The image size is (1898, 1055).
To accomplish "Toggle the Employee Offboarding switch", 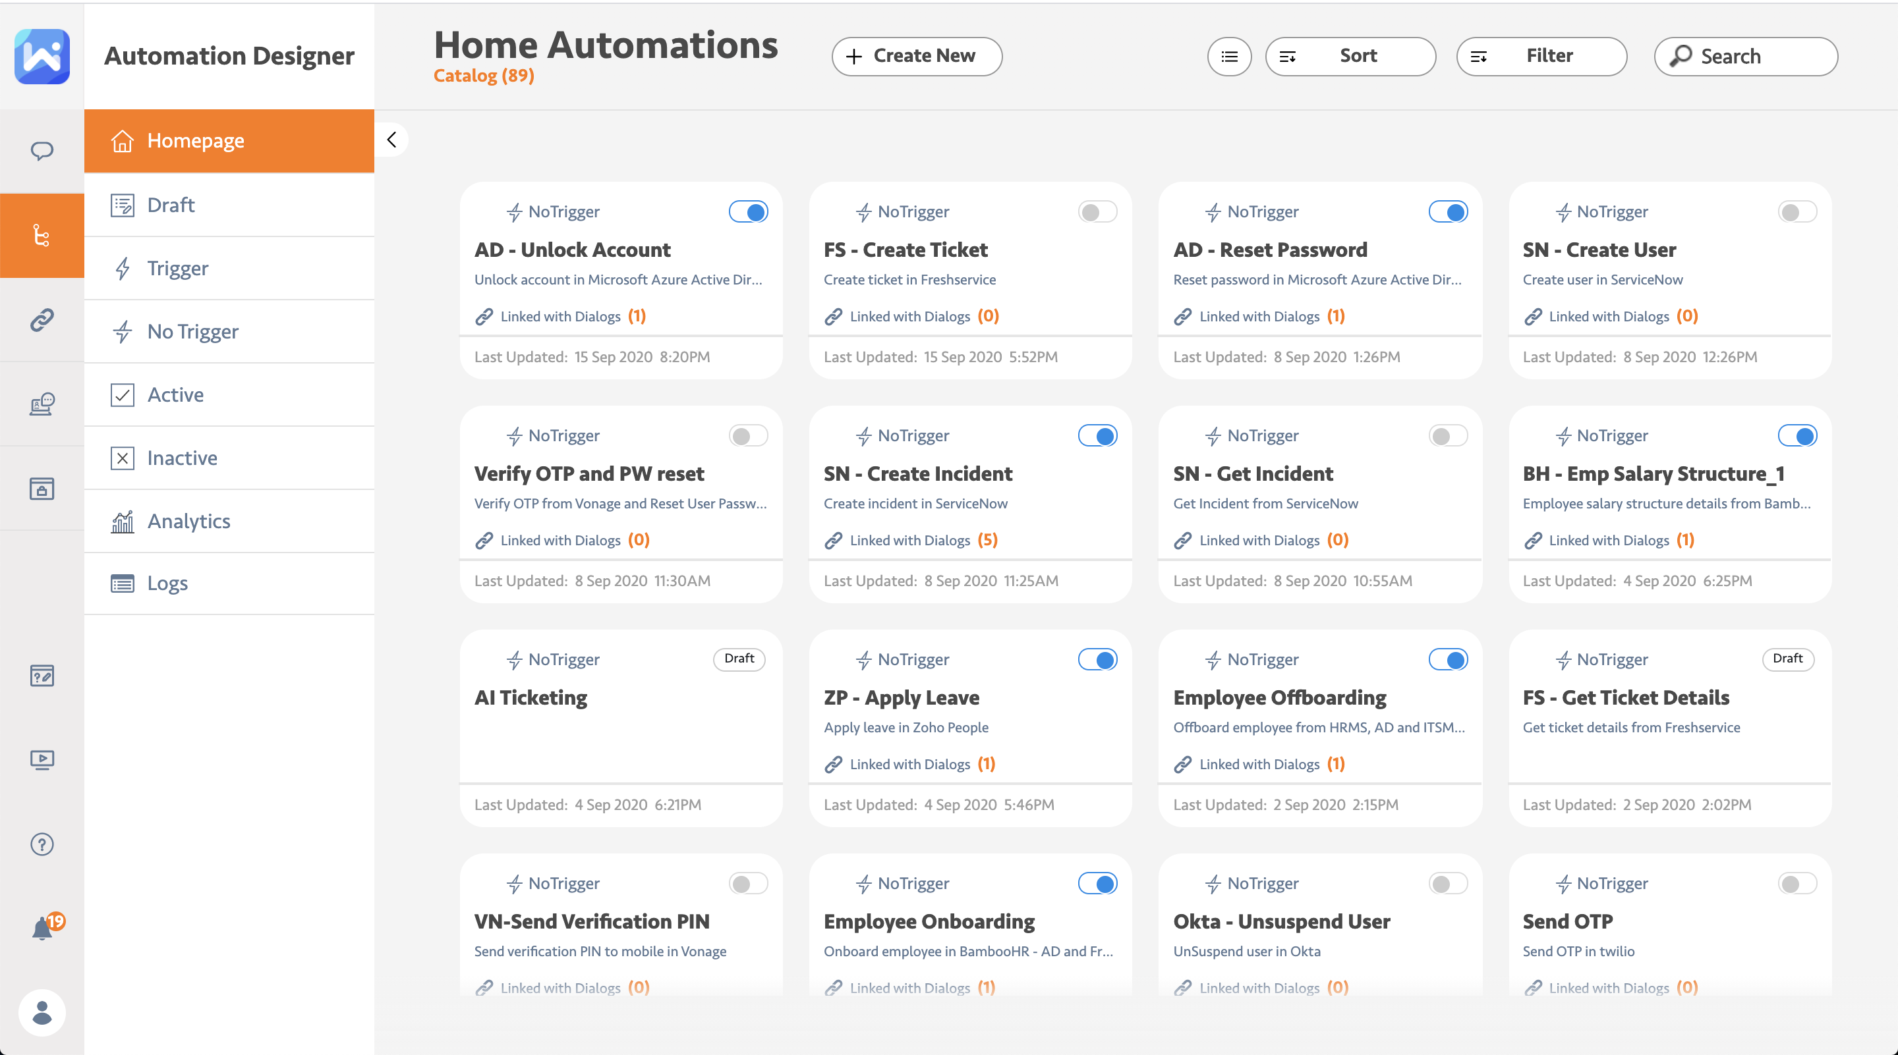I will (1447, 660).
